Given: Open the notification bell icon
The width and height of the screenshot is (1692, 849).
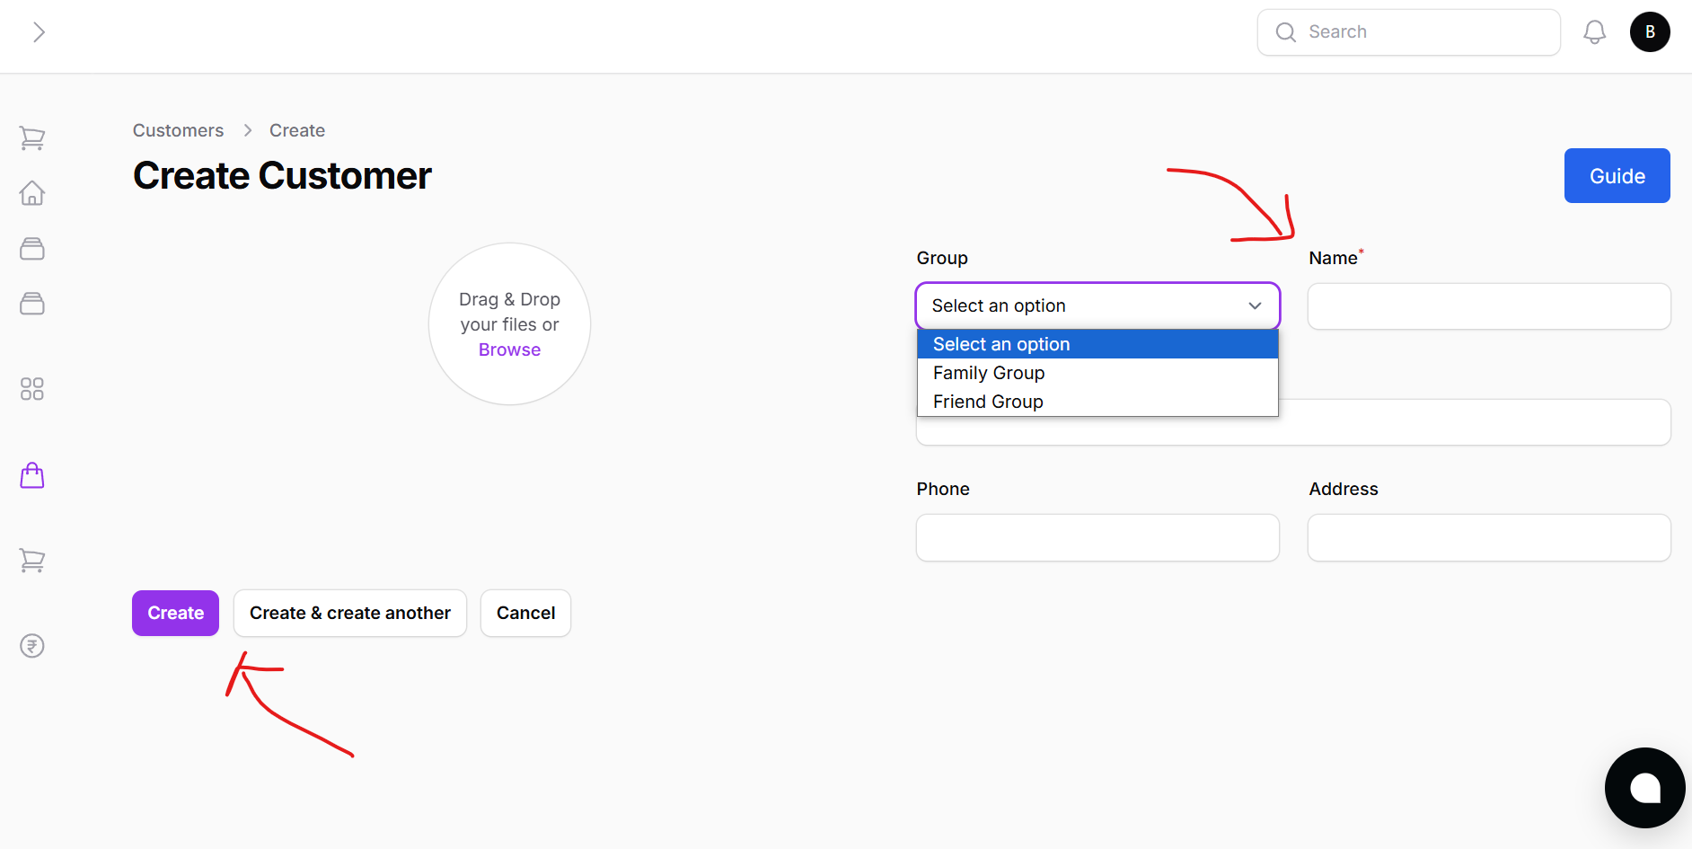Looking at the screenshot, I should pos(1595,31).
